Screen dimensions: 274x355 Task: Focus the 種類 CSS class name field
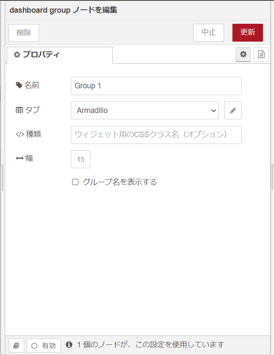pyautogui.click(x=156, y=135)
